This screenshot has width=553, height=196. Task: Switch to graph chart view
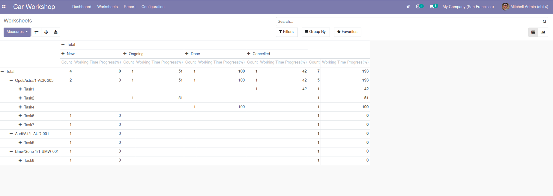click(543, 32)
